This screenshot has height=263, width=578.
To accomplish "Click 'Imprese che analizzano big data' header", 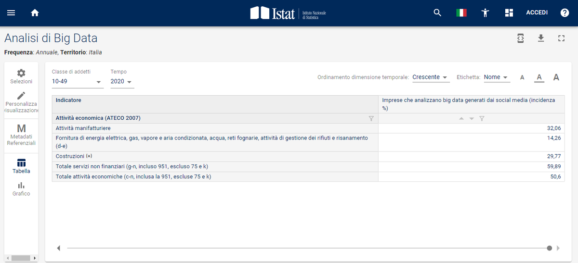I will pyautogui.click(x=472, y=104).
